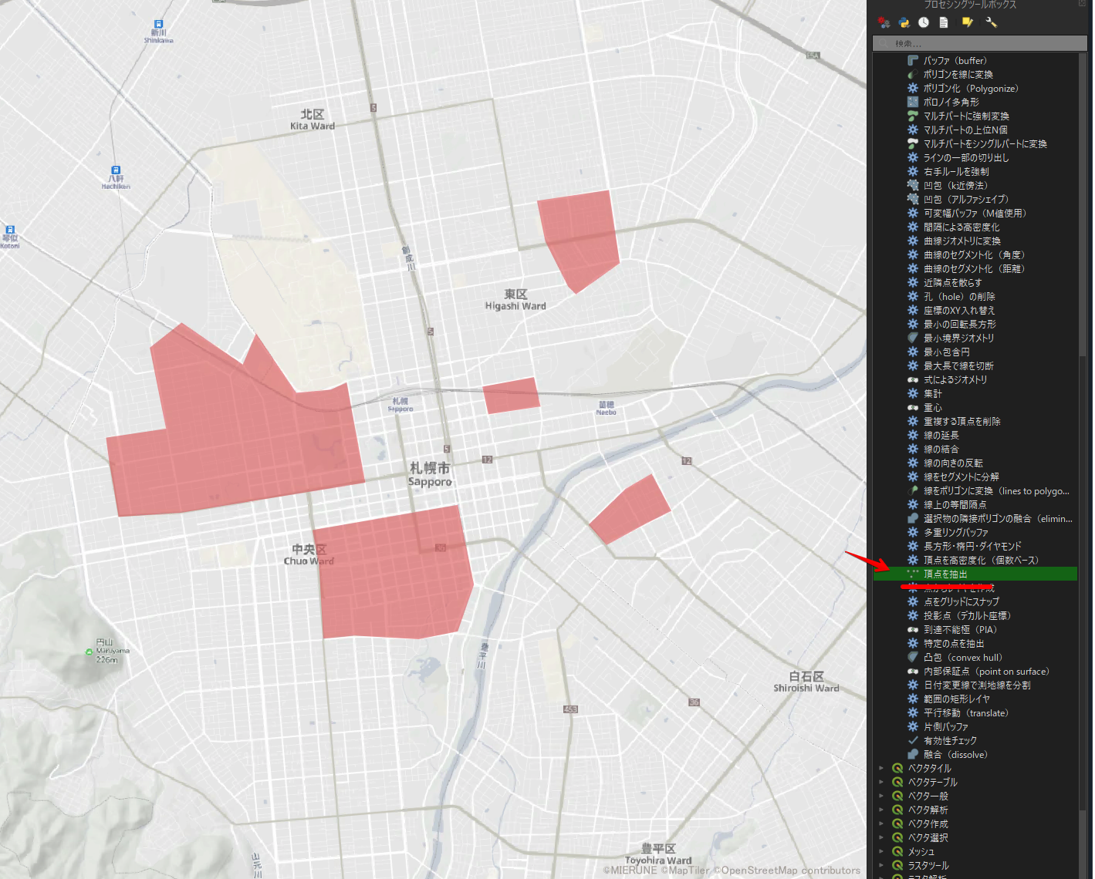Click the Models gear icon in the toolbox toolbar

coord(884,22)
